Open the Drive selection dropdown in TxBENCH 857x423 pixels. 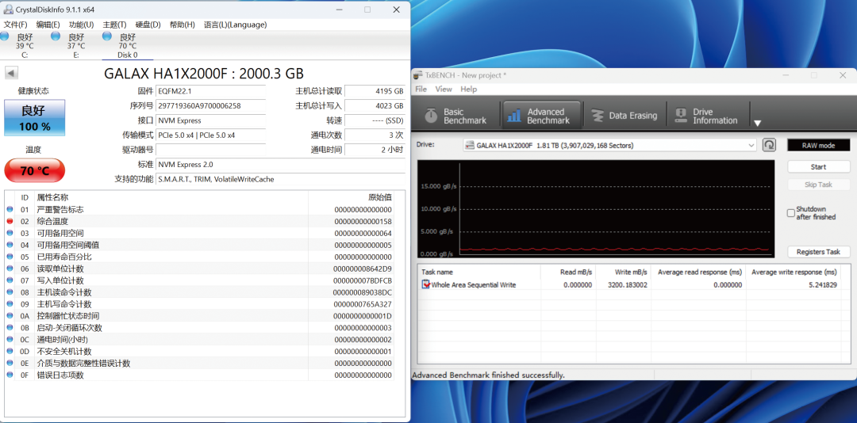point(609,145)
